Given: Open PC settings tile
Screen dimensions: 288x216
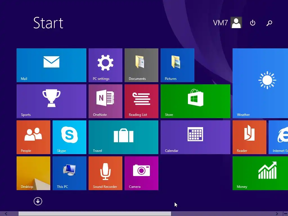Looking at the screenshot, I should point(105,65).
